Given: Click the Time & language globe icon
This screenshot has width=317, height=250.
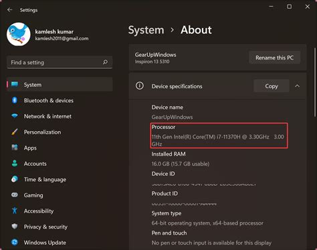Looking at the screenshot, I should 15,179.
